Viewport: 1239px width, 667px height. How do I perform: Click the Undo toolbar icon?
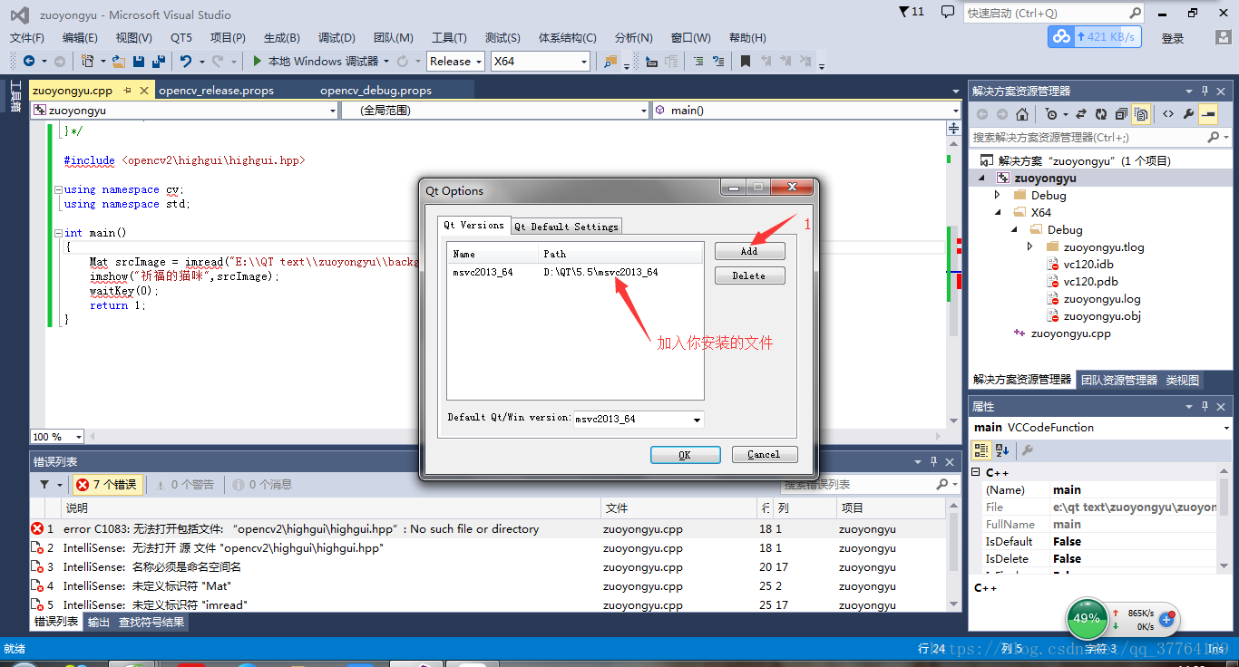pyautogui.click(x=186, y=61)
